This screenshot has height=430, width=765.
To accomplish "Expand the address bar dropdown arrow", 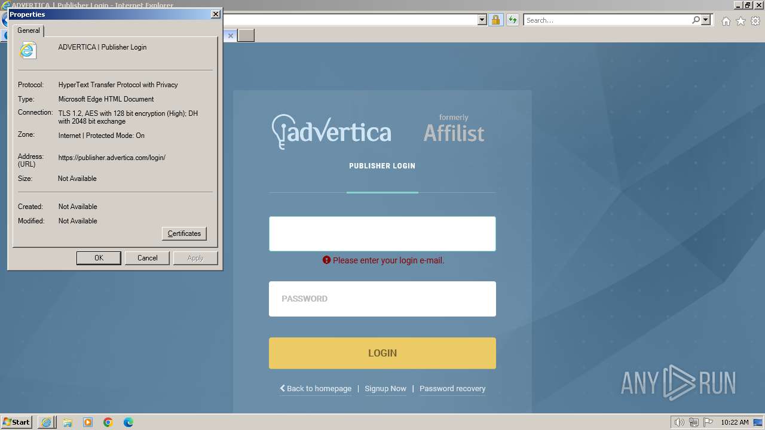I will (x=482, y=20).
